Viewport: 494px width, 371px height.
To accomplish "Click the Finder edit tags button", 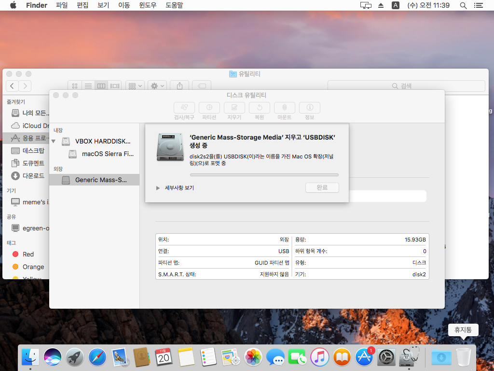I will click(x=202, y=86).
